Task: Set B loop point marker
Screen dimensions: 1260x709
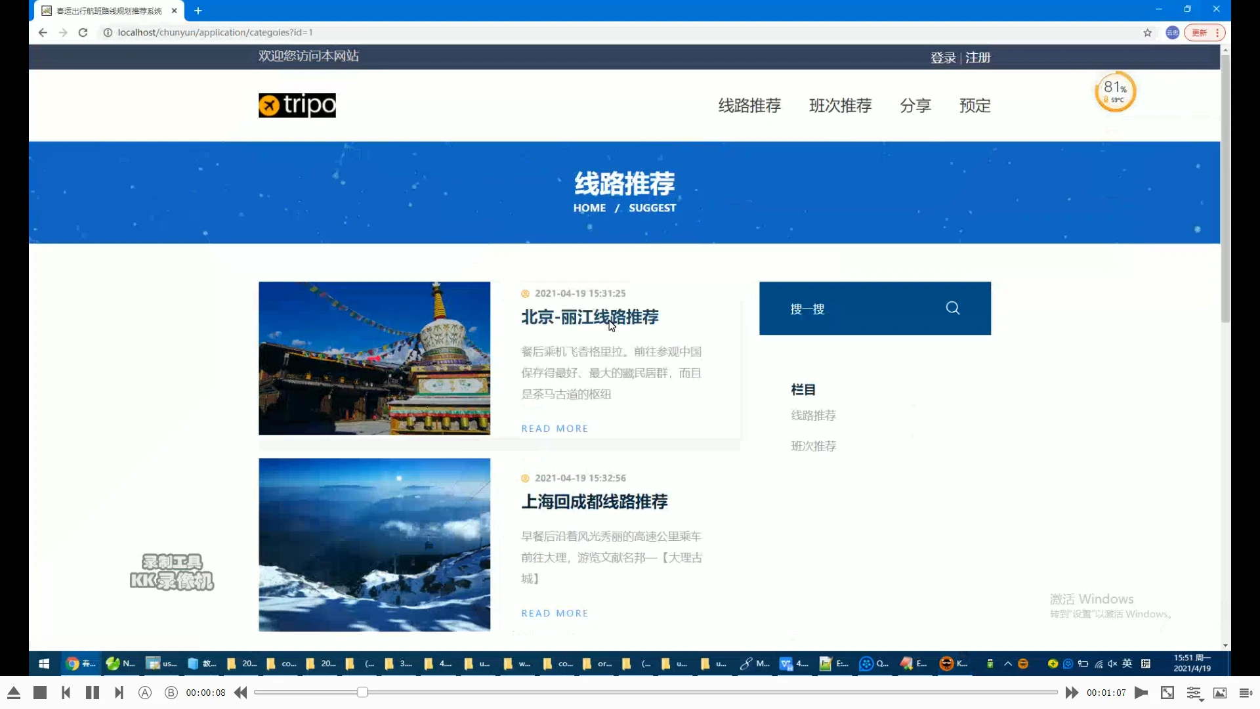Action: [x=171, y=693]
